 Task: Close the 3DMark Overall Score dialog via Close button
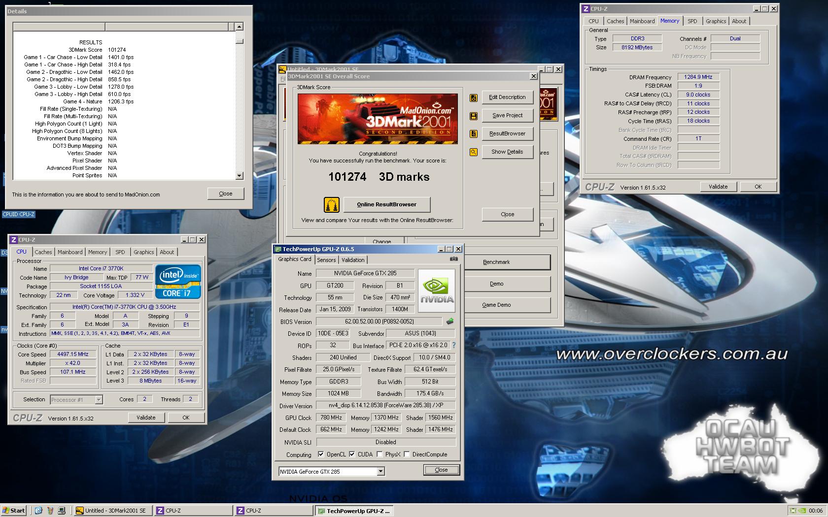[x=507, y=214]
